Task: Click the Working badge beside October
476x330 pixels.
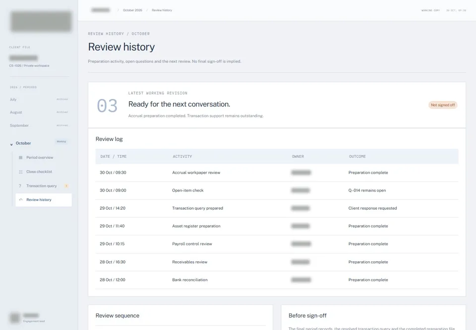Action: pos(61,141)
